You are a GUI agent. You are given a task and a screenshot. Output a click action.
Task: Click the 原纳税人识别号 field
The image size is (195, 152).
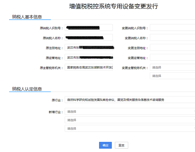pos(89,27)
